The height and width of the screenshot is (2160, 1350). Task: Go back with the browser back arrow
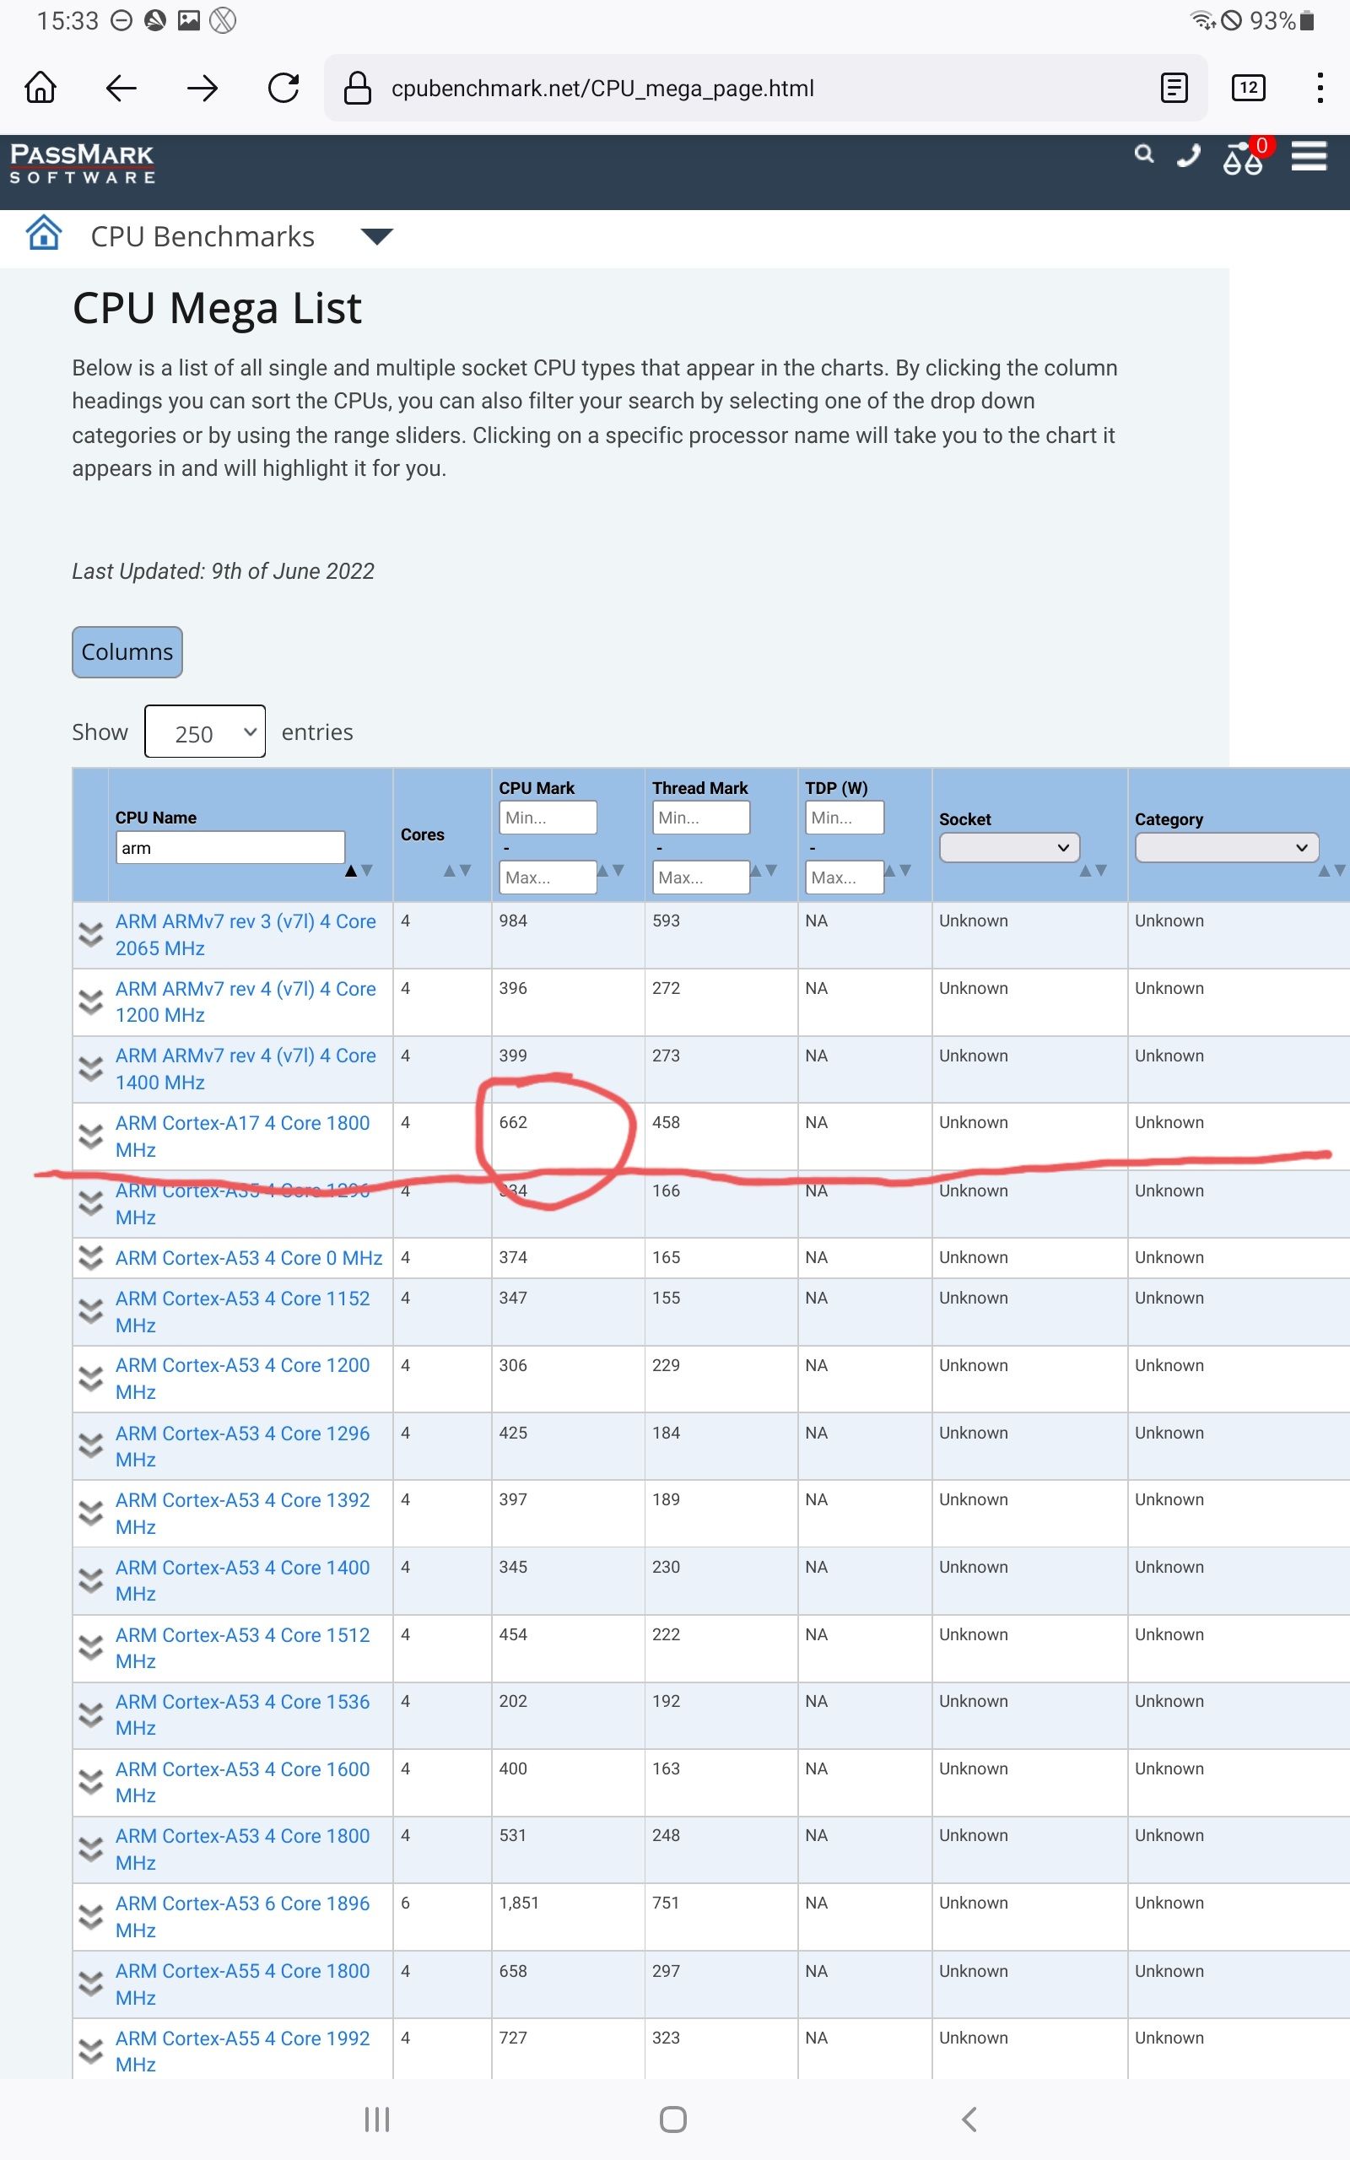click(121, 88)
